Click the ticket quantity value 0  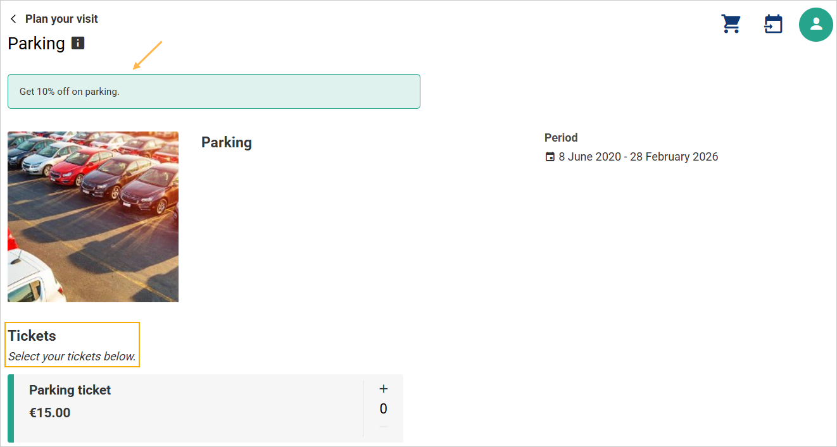(383, 409)
